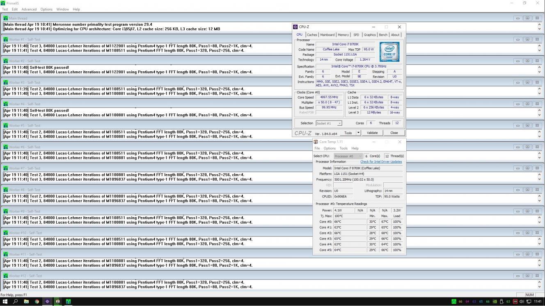Switch to the Memory tab in CPU-Z

point(343,35)
